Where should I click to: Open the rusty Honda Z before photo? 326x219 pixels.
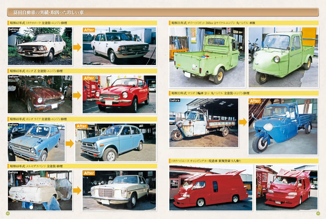pyautogui.click(x=40, y=94)
